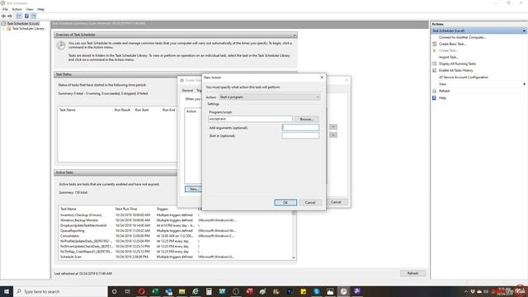The image size is (528, 297).
Task: Open File Explorer from the taskbar
Action: coord(181,291)
